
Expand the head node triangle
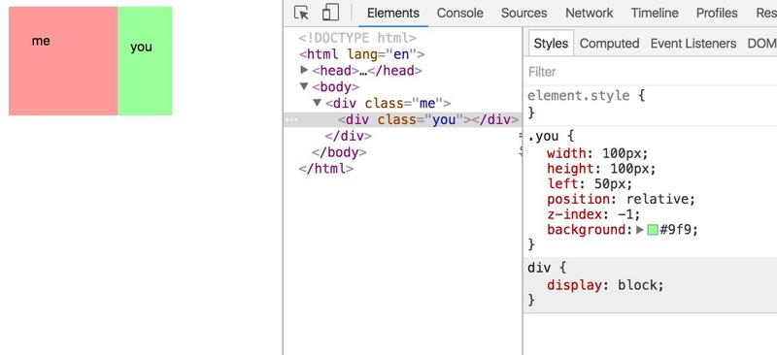coord(304,70)
